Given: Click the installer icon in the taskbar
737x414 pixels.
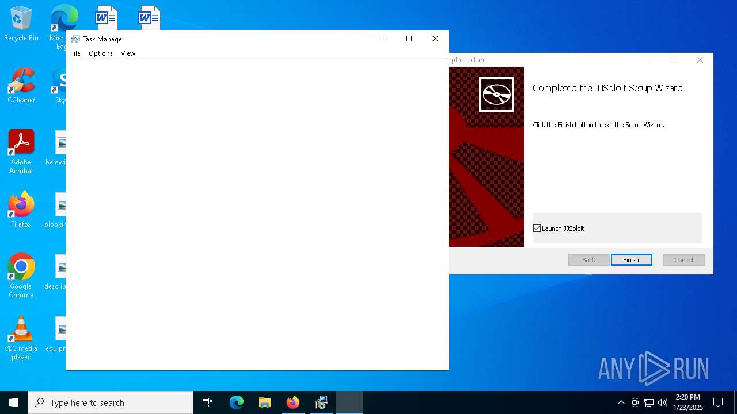Looking at the screenshot, I should (321, 402).
